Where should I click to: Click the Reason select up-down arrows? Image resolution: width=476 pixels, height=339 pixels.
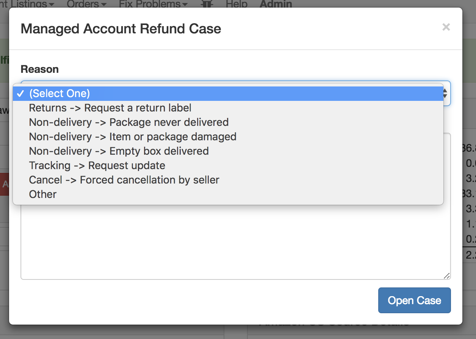click(x=445, y=93)
